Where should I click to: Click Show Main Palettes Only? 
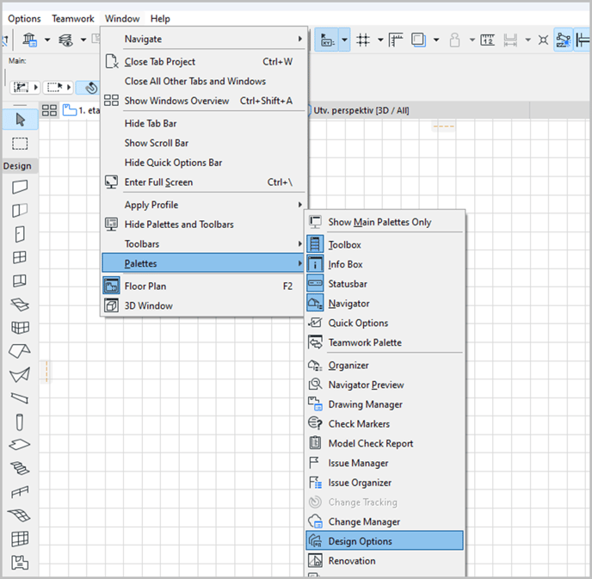click(385, 222)
